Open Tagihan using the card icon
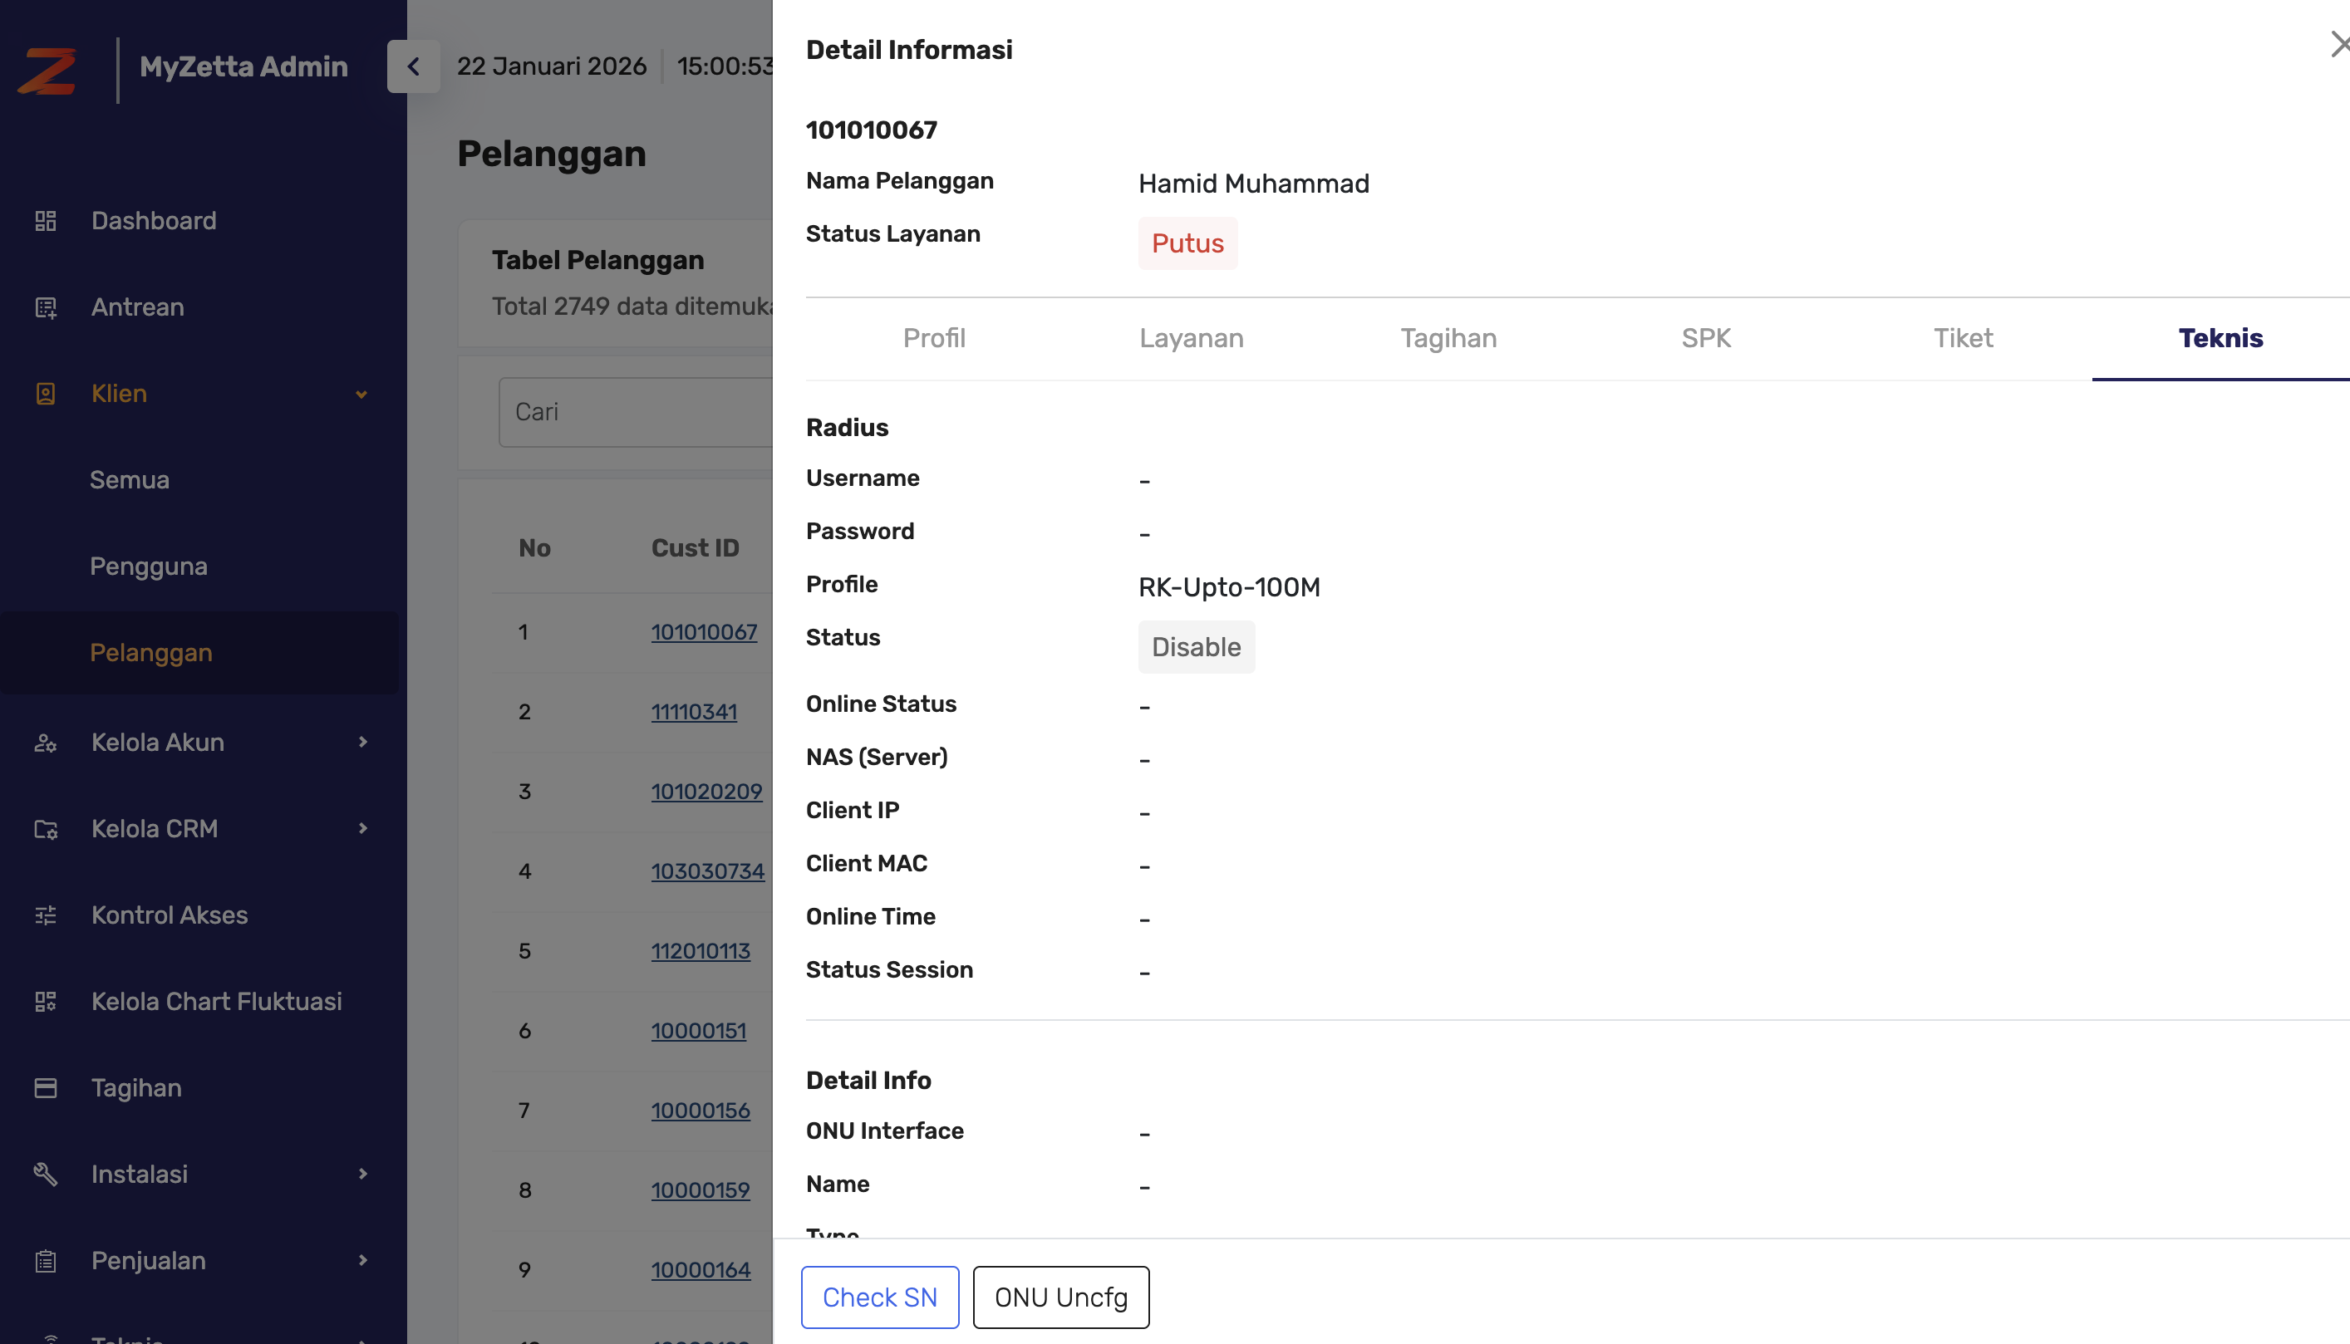The image size is (2350, 1344). click(45, 1087)
